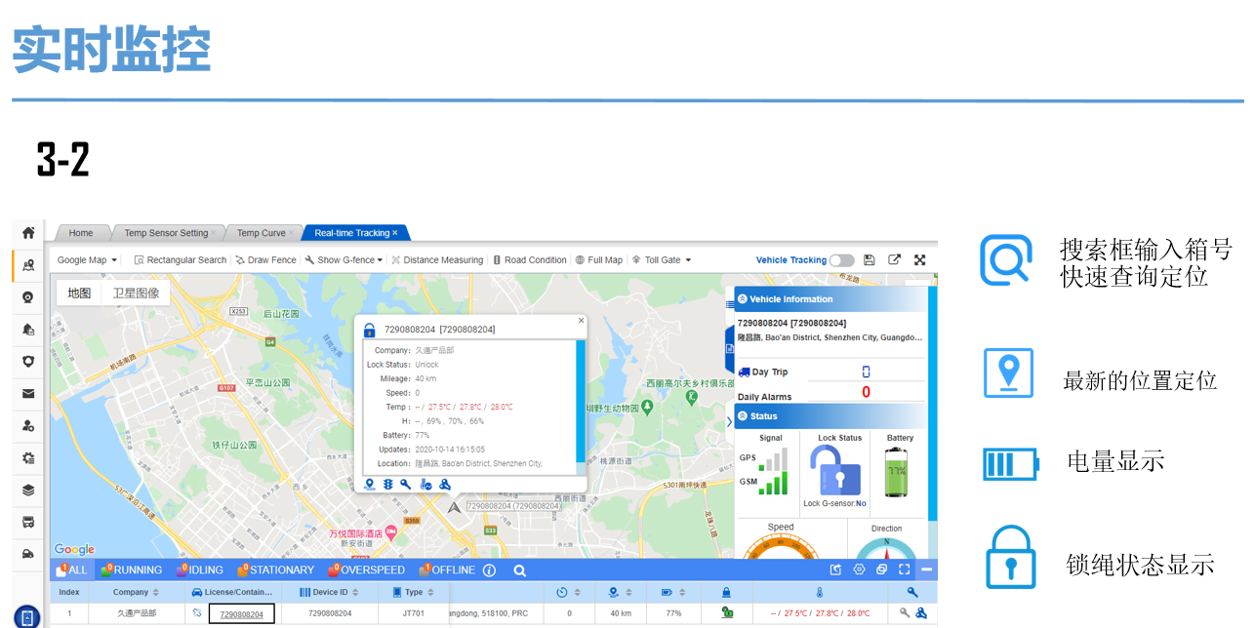Click location pin icon in vehicle popup
1255x628 pixels.
pyautogui.click(x=370, y=485)
